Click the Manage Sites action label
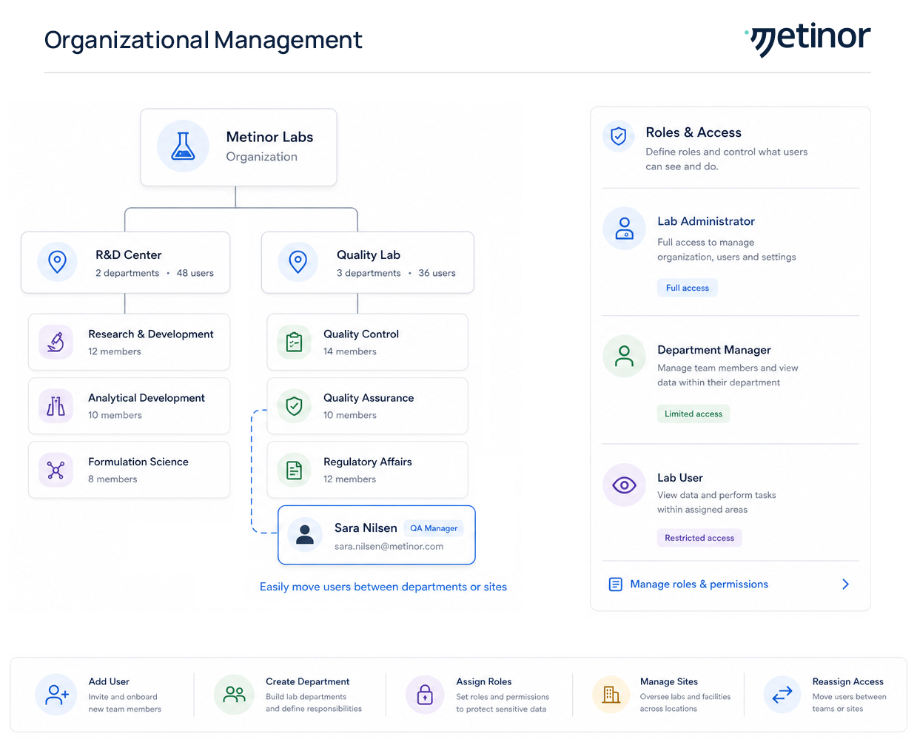This screenshot has height=745, width=917. (x=669, y=681)
